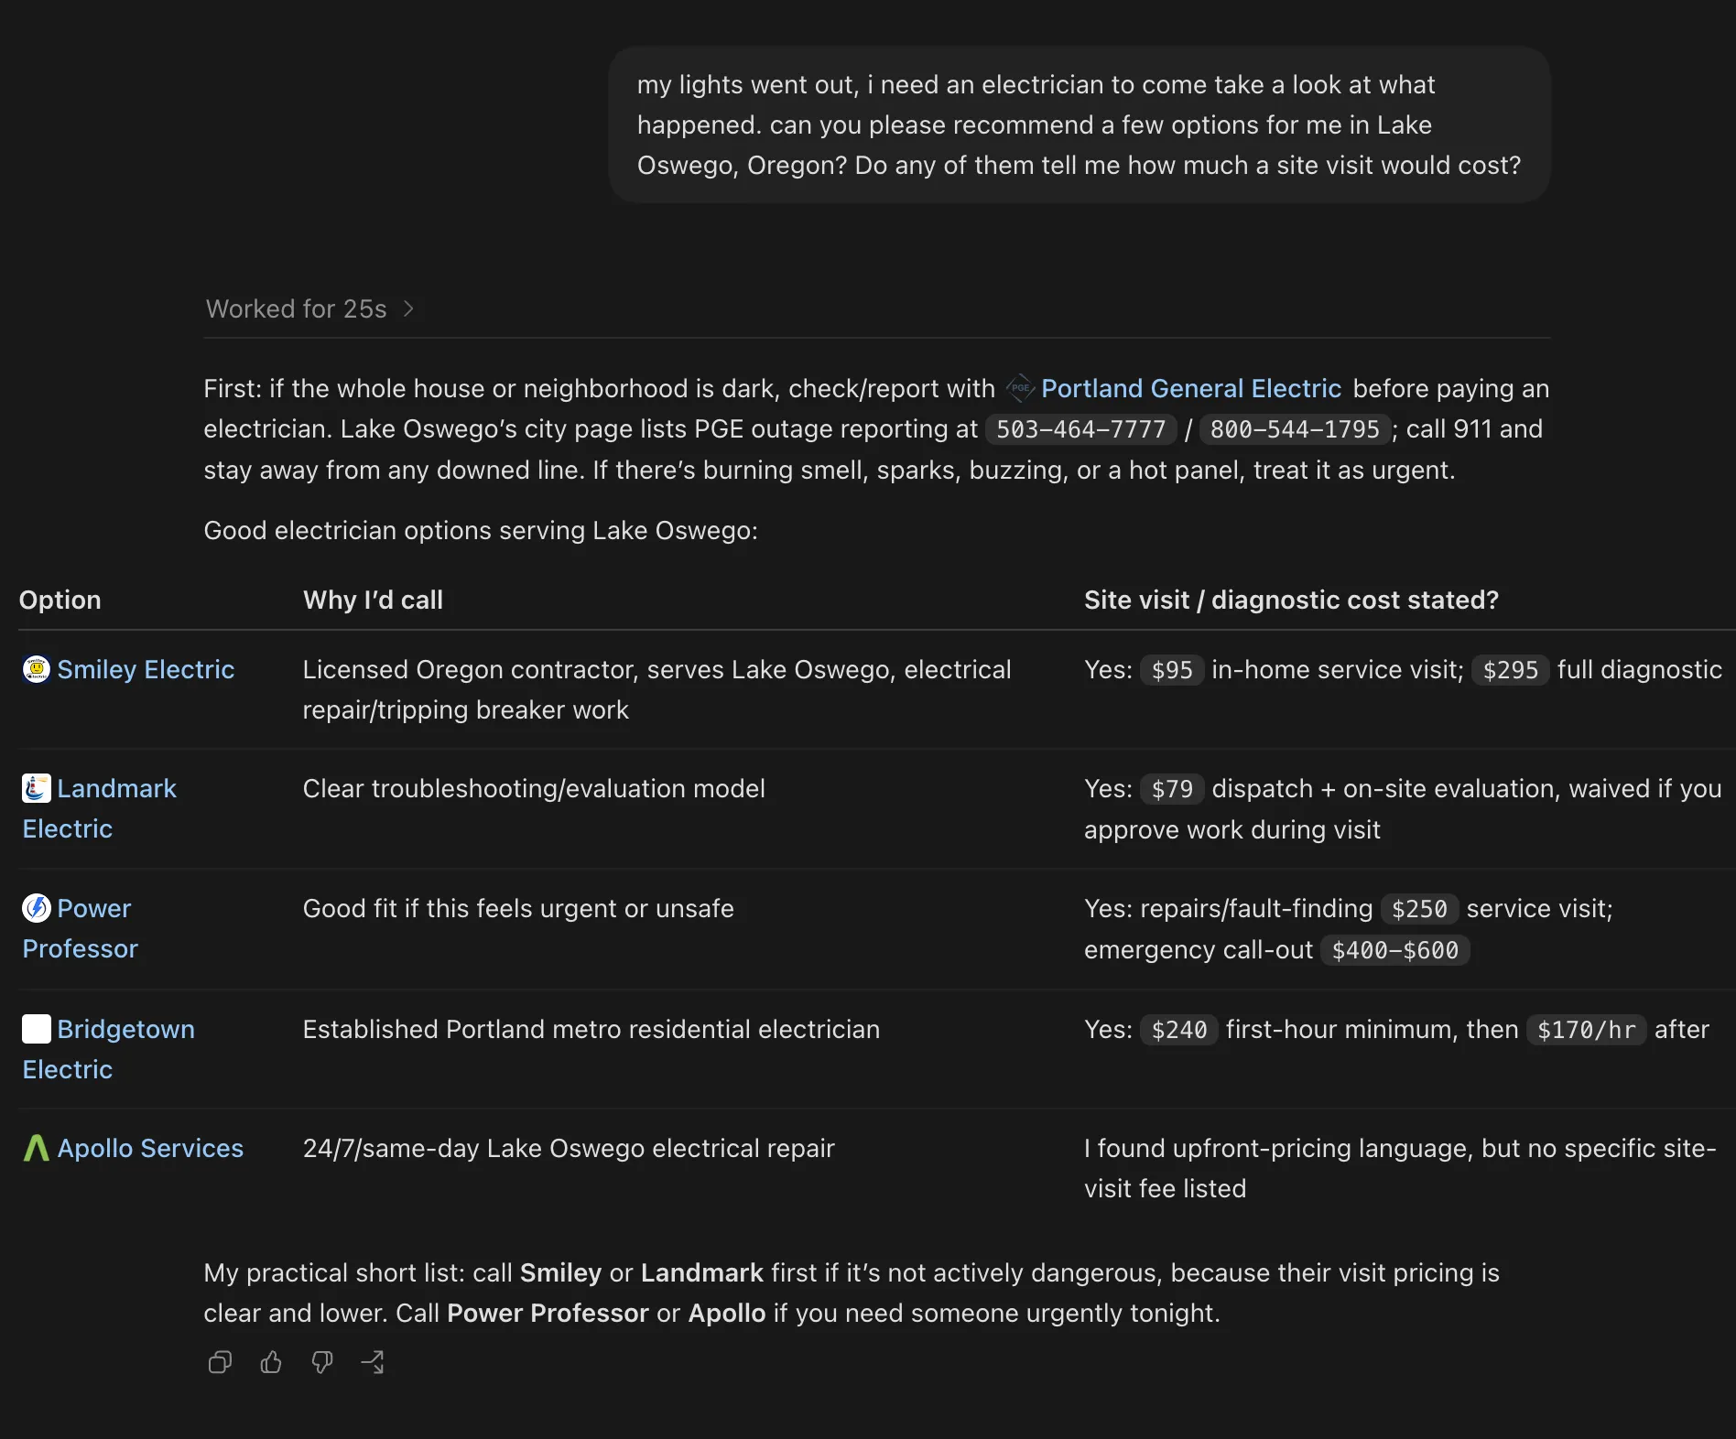The image size is (1736, 1439).
Task: Click the $79 dispatch price chip
Action: coord(1172,789)
